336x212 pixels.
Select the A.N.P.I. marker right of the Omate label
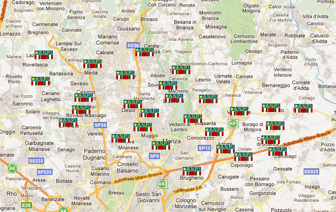[270, 140]
